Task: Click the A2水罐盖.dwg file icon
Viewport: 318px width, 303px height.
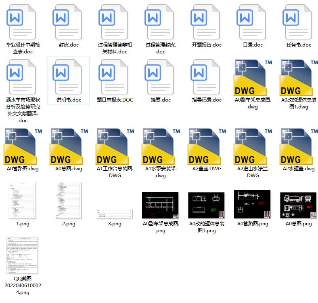Action: 299,146
